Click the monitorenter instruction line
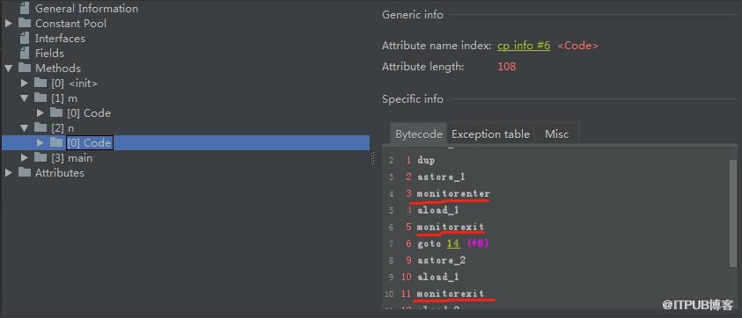The image size is (742, 318). 453,194
